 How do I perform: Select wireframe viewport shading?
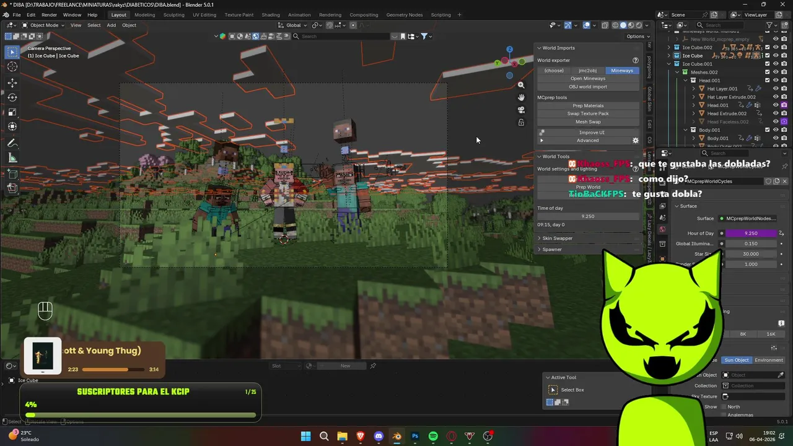[615, 25]
